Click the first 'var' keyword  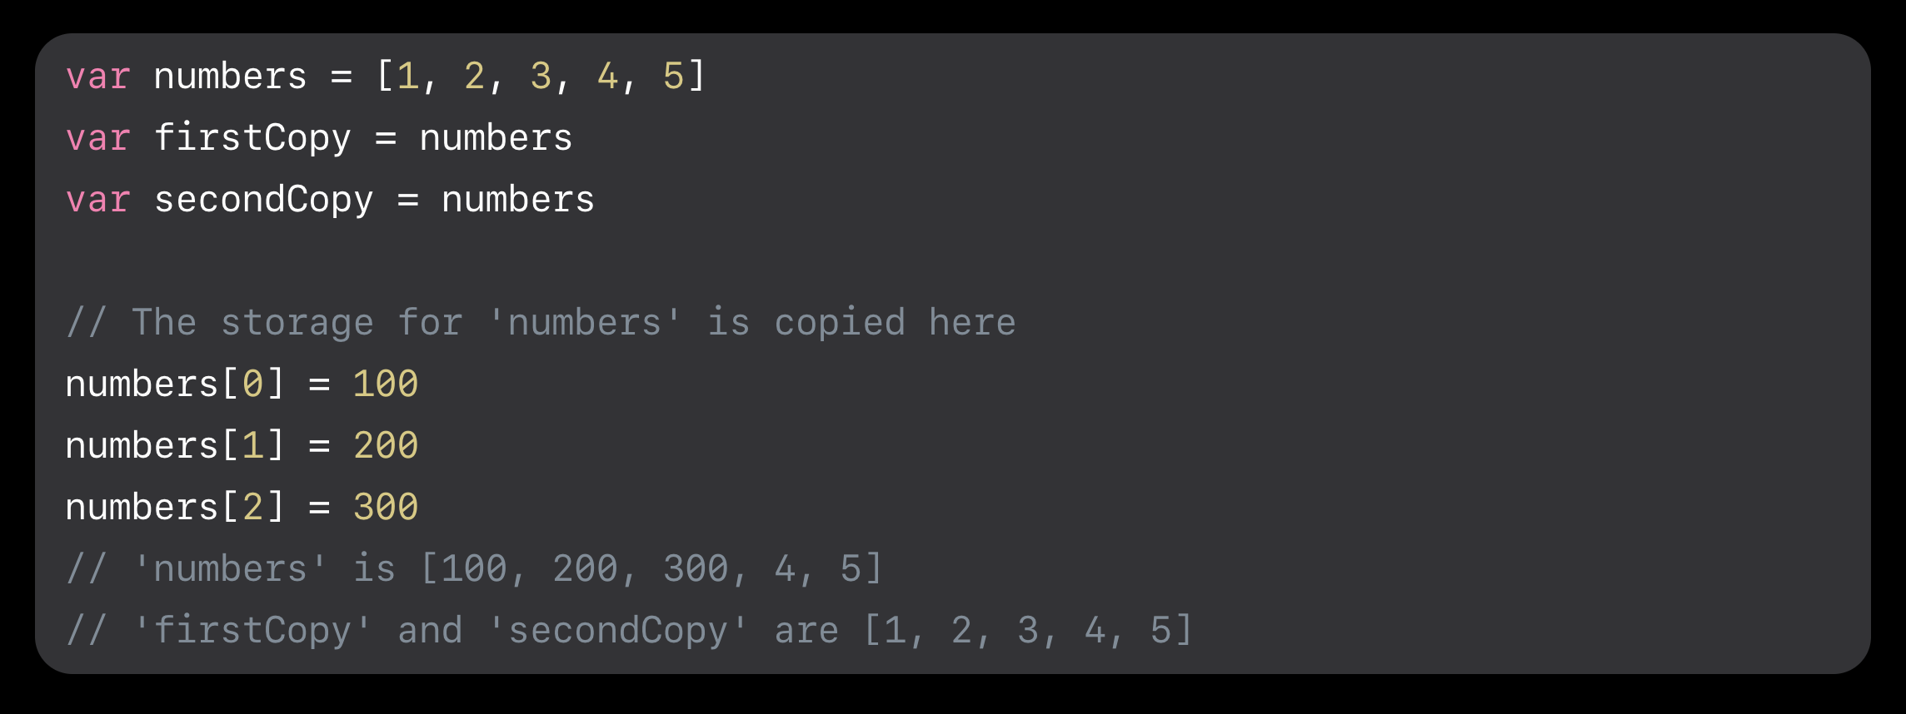tap(98, 77)
